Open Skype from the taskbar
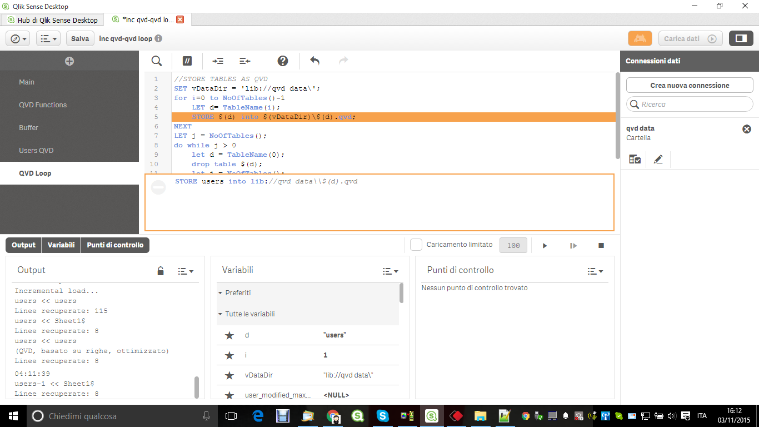759x427 pixels. [382, 415]
